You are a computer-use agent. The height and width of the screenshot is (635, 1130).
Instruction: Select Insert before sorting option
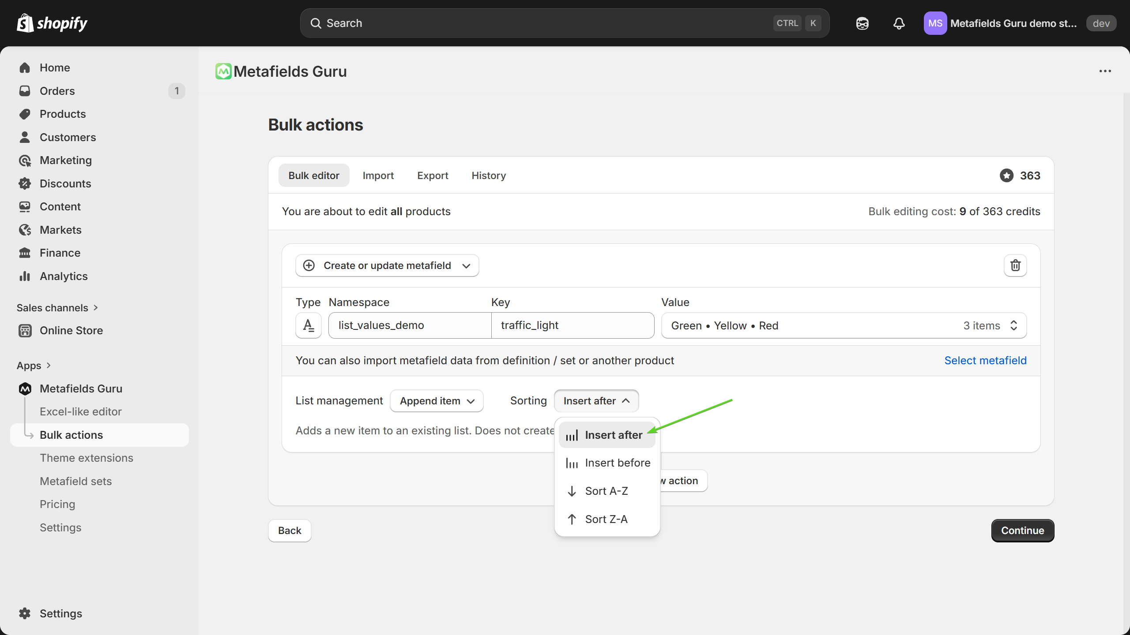[617, 463]
